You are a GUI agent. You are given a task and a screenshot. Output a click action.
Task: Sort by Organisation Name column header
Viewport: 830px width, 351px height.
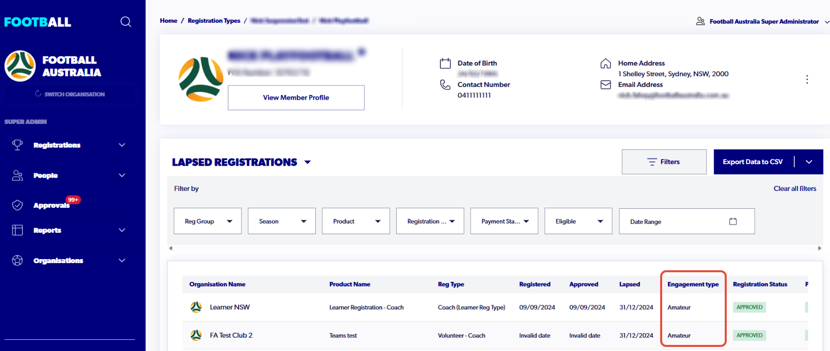pyautogui.click(x=217, y=284)
